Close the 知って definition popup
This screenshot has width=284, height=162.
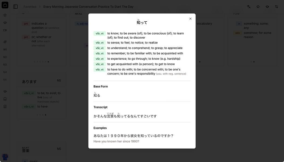(190, 19)
